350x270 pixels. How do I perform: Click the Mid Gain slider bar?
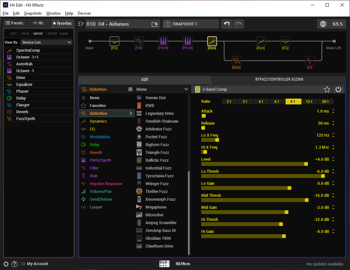pyautogui.click(x=245, y=212)
